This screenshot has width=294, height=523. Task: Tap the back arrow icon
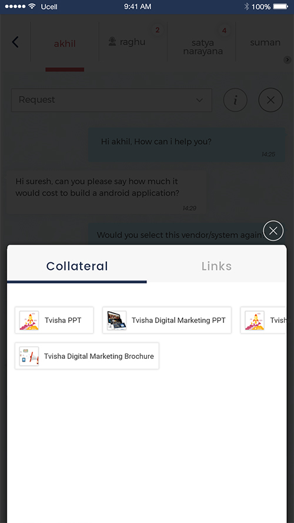tap(15, 42)
